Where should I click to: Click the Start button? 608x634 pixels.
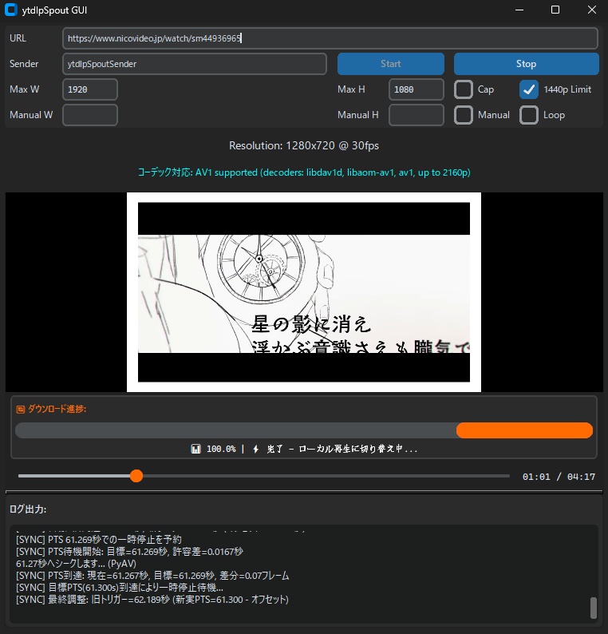391,64
